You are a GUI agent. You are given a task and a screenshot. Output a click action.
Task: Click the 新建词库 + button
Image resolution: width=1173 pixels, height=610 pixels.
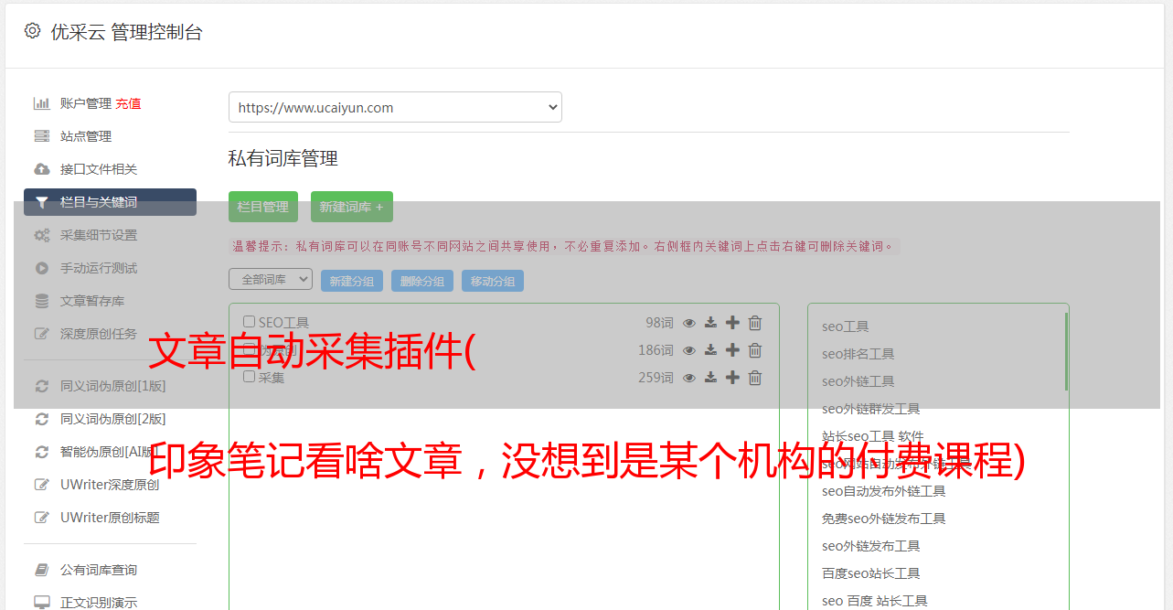[x=352, y=207]
